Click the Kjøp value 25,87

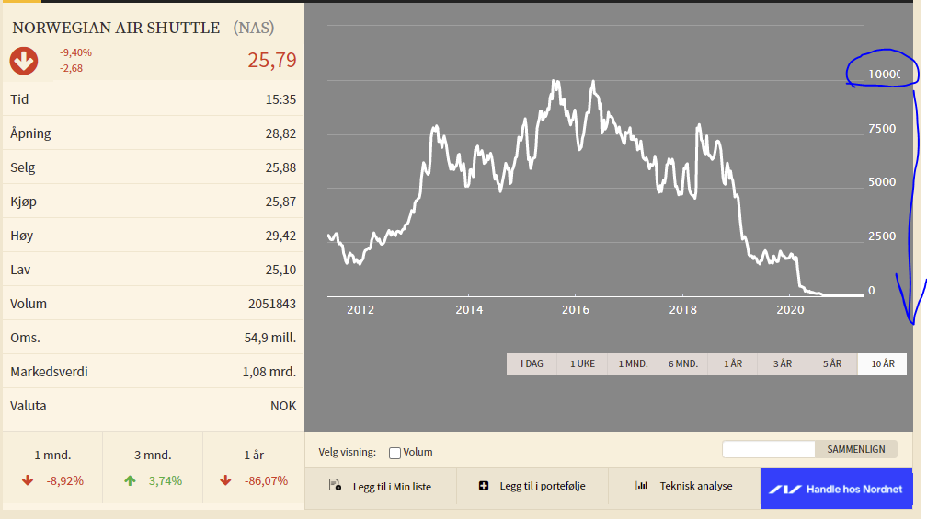pyautogui.click(x=280, y=202)
